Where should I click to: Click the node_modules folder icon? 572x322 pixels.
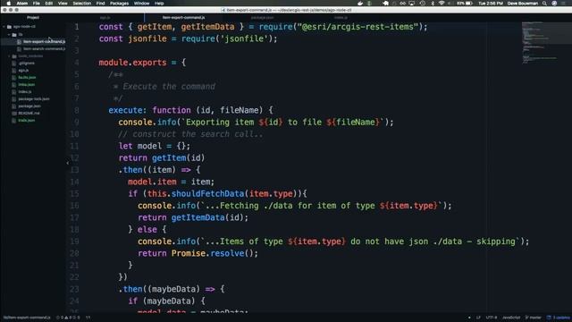pyautogui.click(x=14, y=56)
